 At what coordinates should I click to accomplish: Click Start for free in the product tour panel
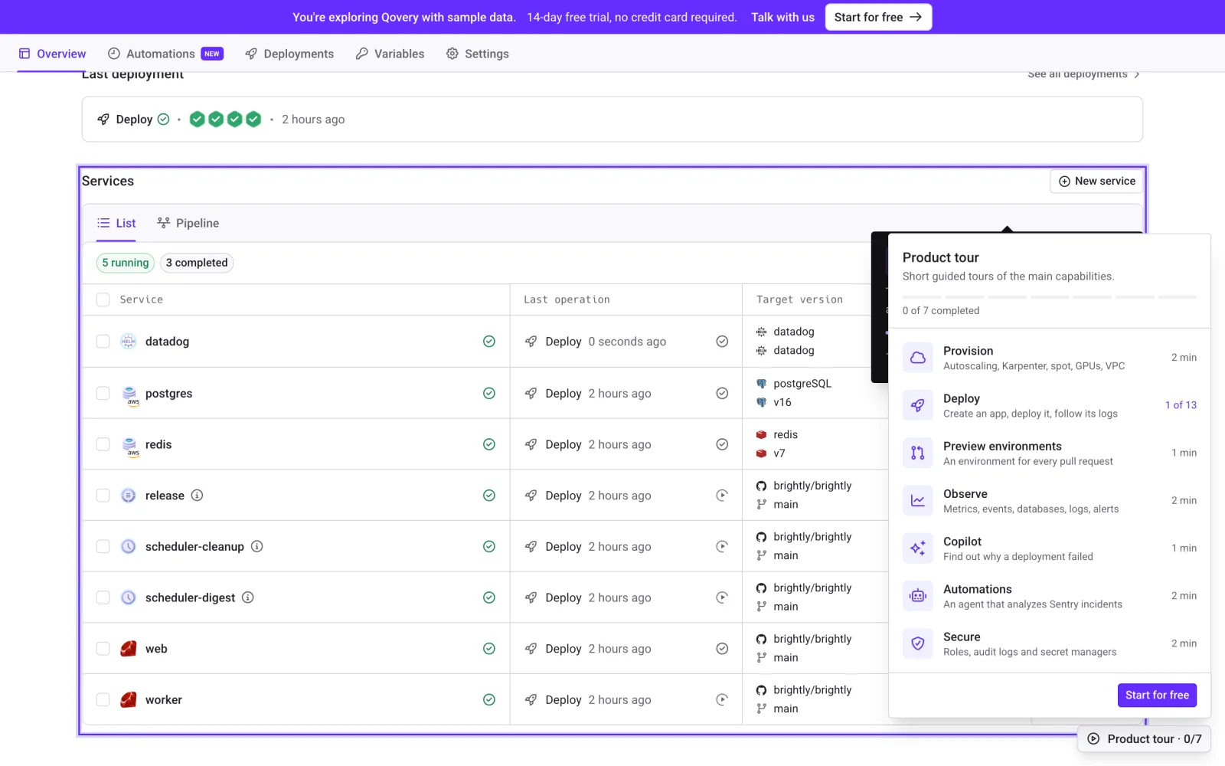[1157, 696]
